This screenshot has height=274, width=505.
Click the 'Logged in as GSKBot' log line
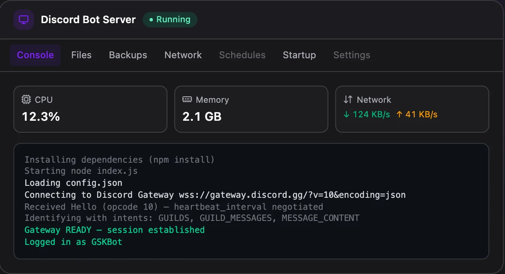click(74, 242)
